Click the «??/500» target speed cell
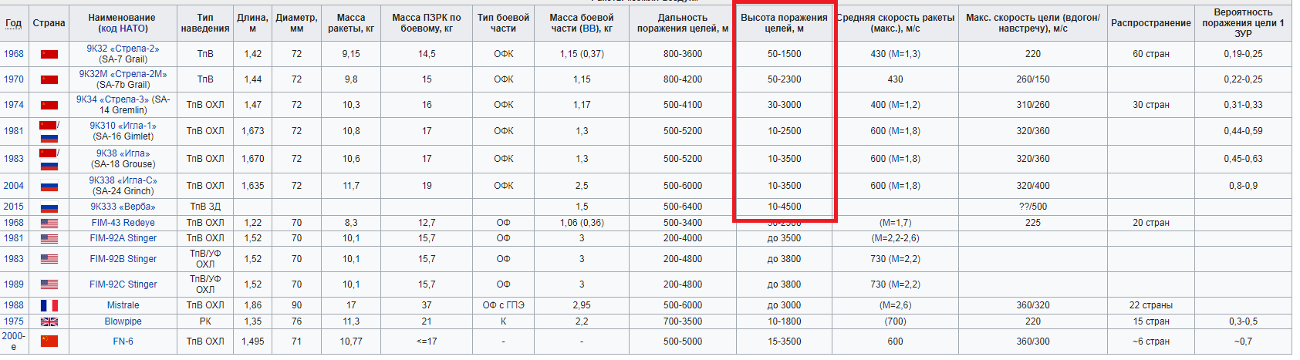1300x360 pixels. (x=1033, y=207)
